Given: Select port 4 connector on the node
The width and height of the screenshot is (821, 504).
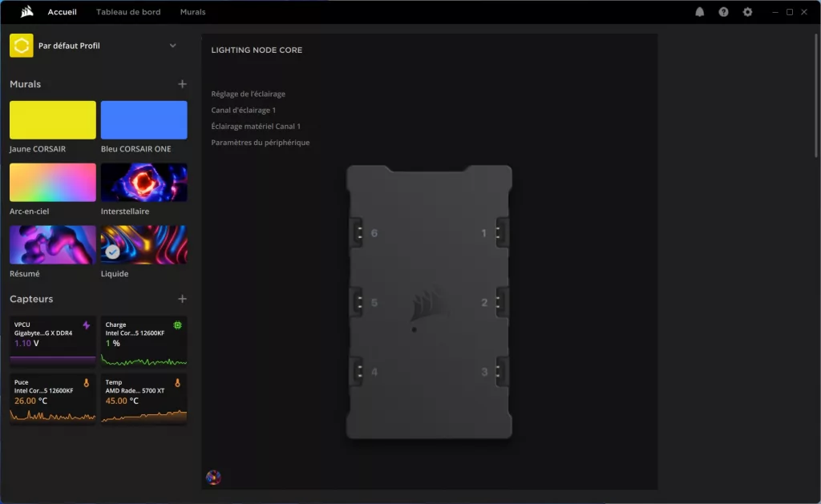Looking at the screenshot, I should [x=357, y=372].
